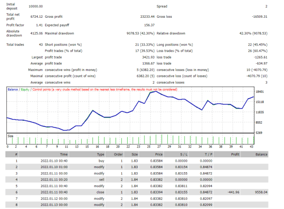Click the Balance legend label in chart

pos(13,90)
